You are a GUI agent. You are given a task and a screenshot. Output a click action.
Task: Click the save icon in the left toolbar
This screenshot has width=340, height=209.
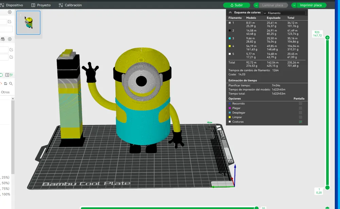click(5, 83)
